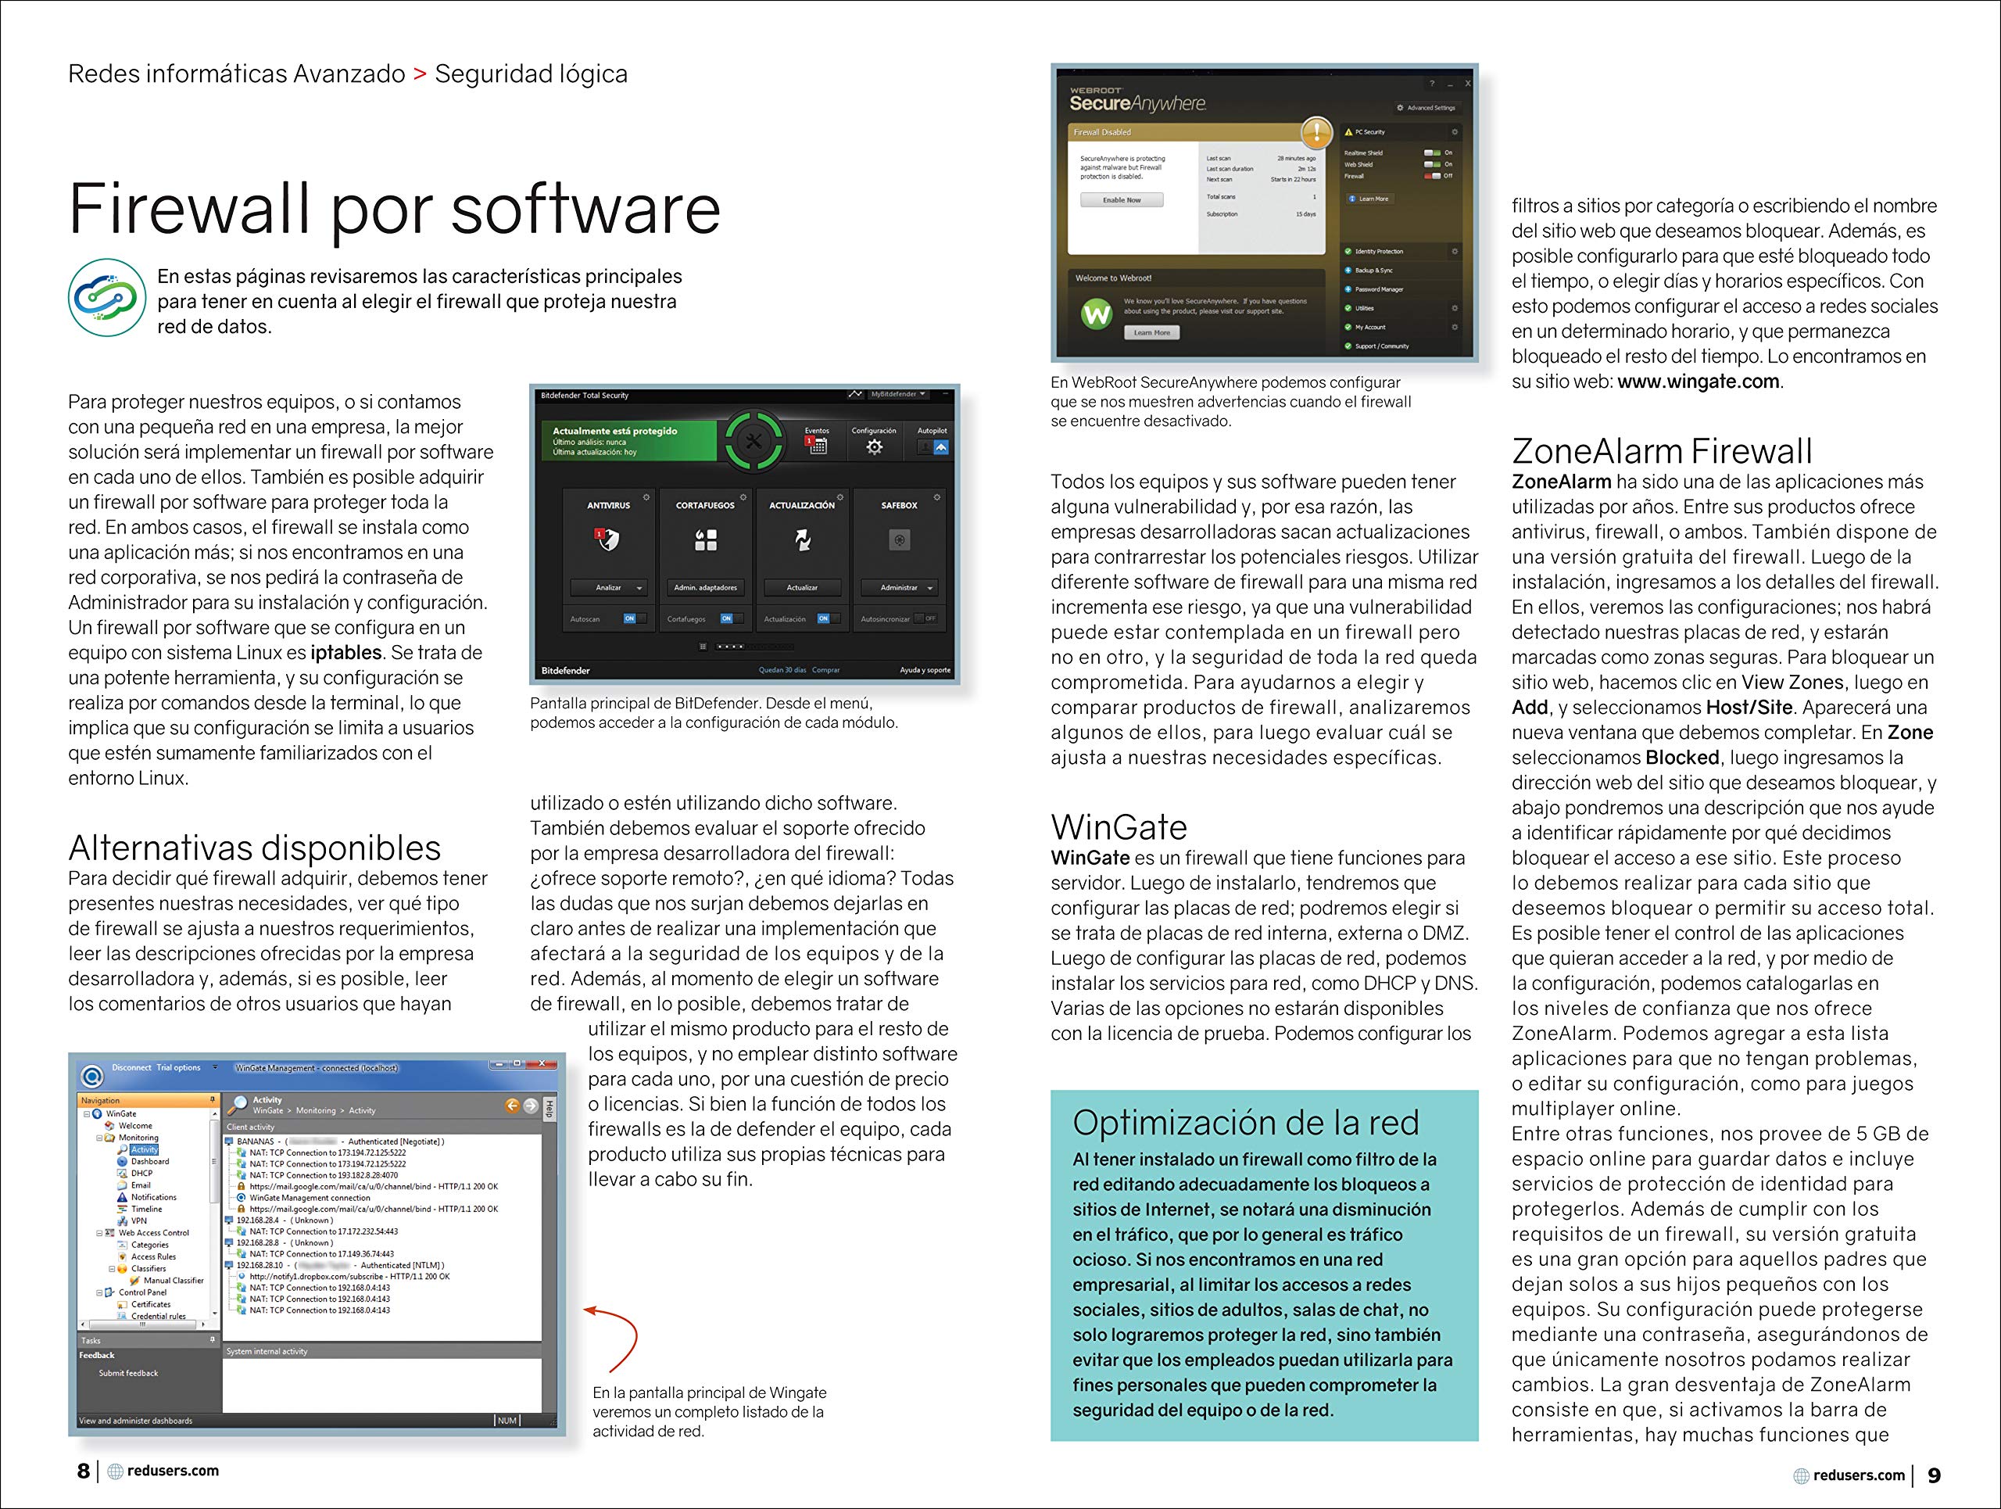The width and height of the screenshot is (2001, 1509).
Task: Click WinGate navigation horizontal scrollbar
Action: [143, 1324]
